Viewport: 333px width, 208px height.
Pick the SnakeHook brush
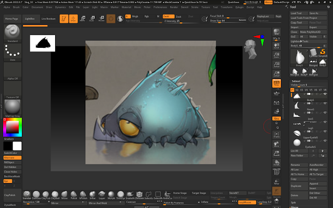130,195
